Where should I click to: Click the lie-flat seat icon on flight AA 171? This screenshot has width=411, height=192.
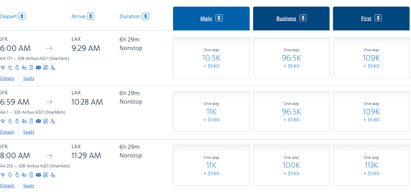(x=53, y=68)
